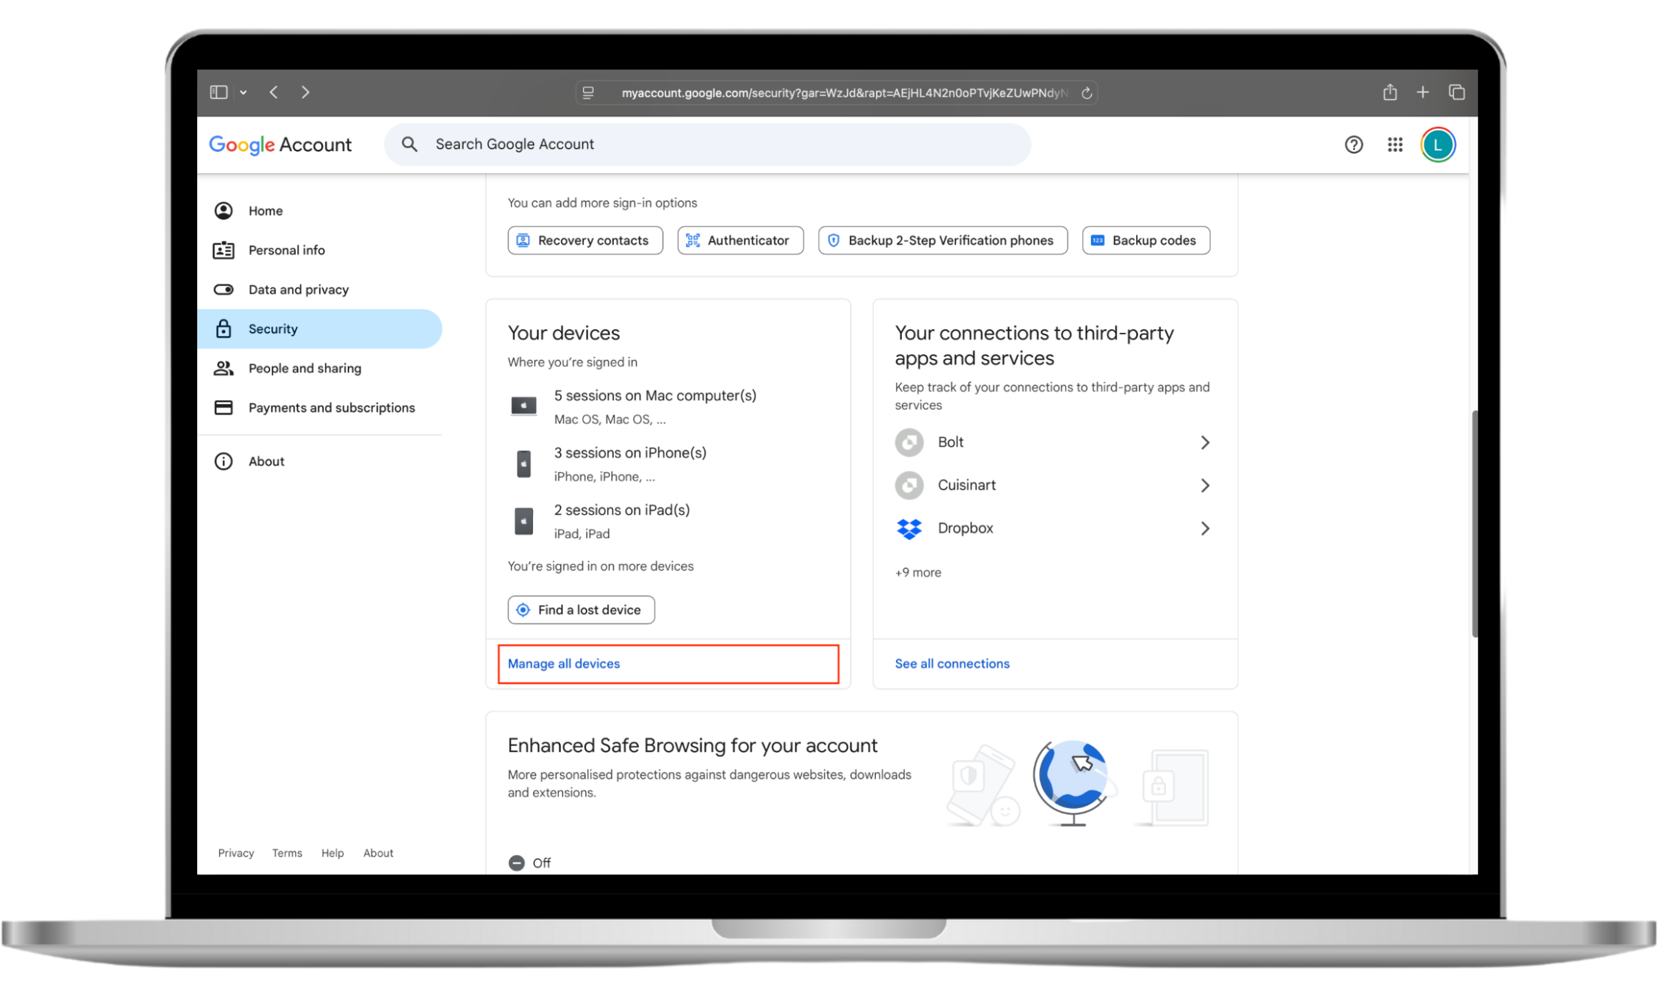
Task: Open the Google apps grid icon
Action: point(1395,145)
